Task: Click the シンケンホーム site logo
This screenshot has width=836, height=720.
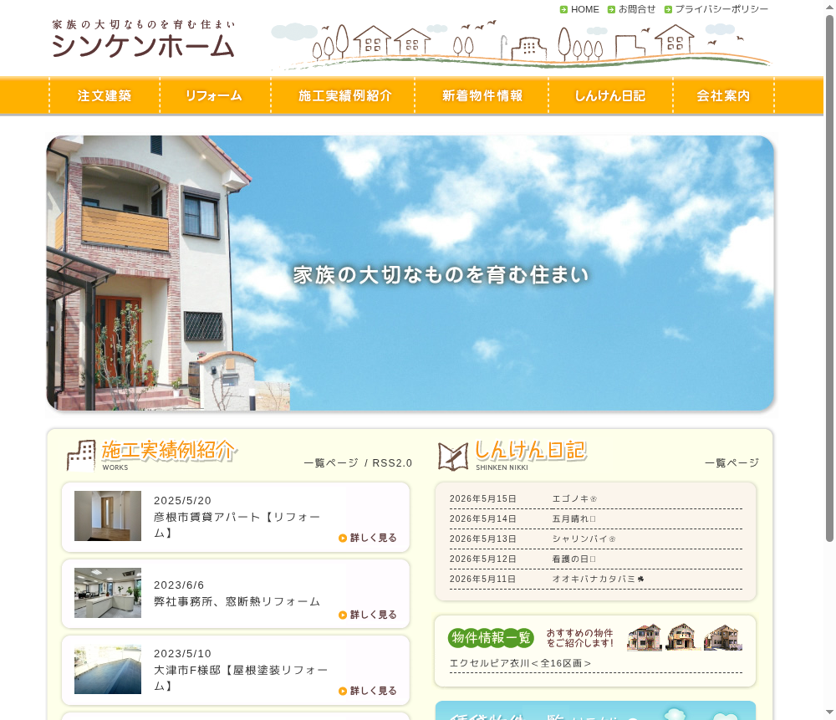Action: pos(144,39)
